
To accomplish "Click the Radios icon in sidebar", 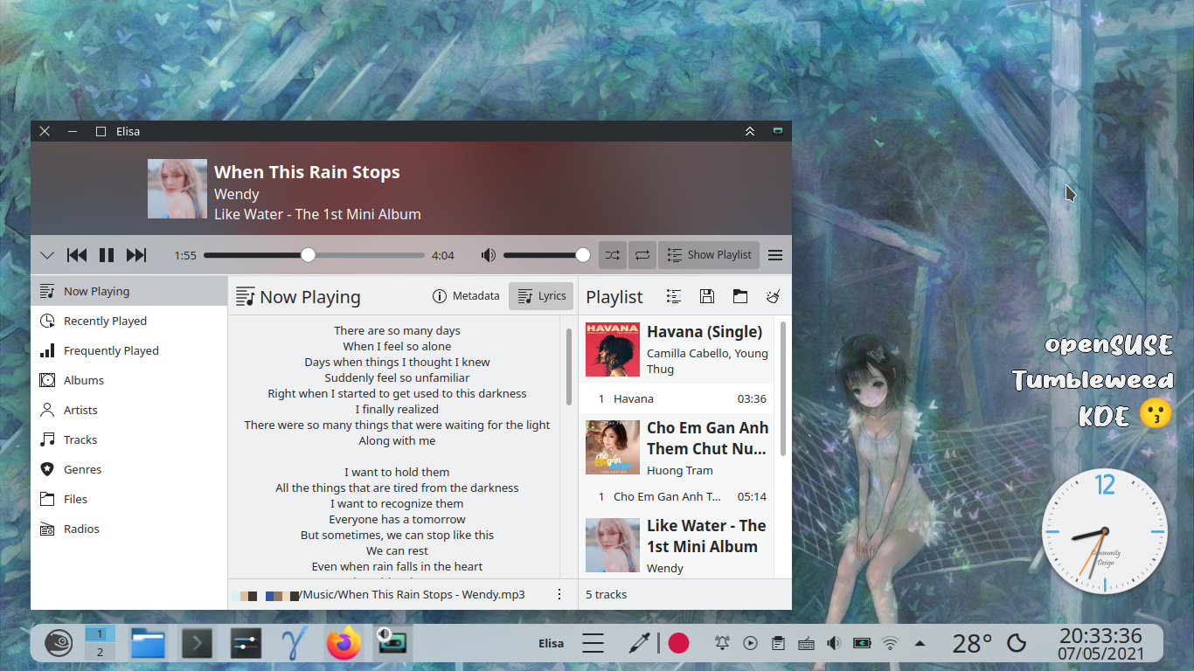I will (47, 529).
